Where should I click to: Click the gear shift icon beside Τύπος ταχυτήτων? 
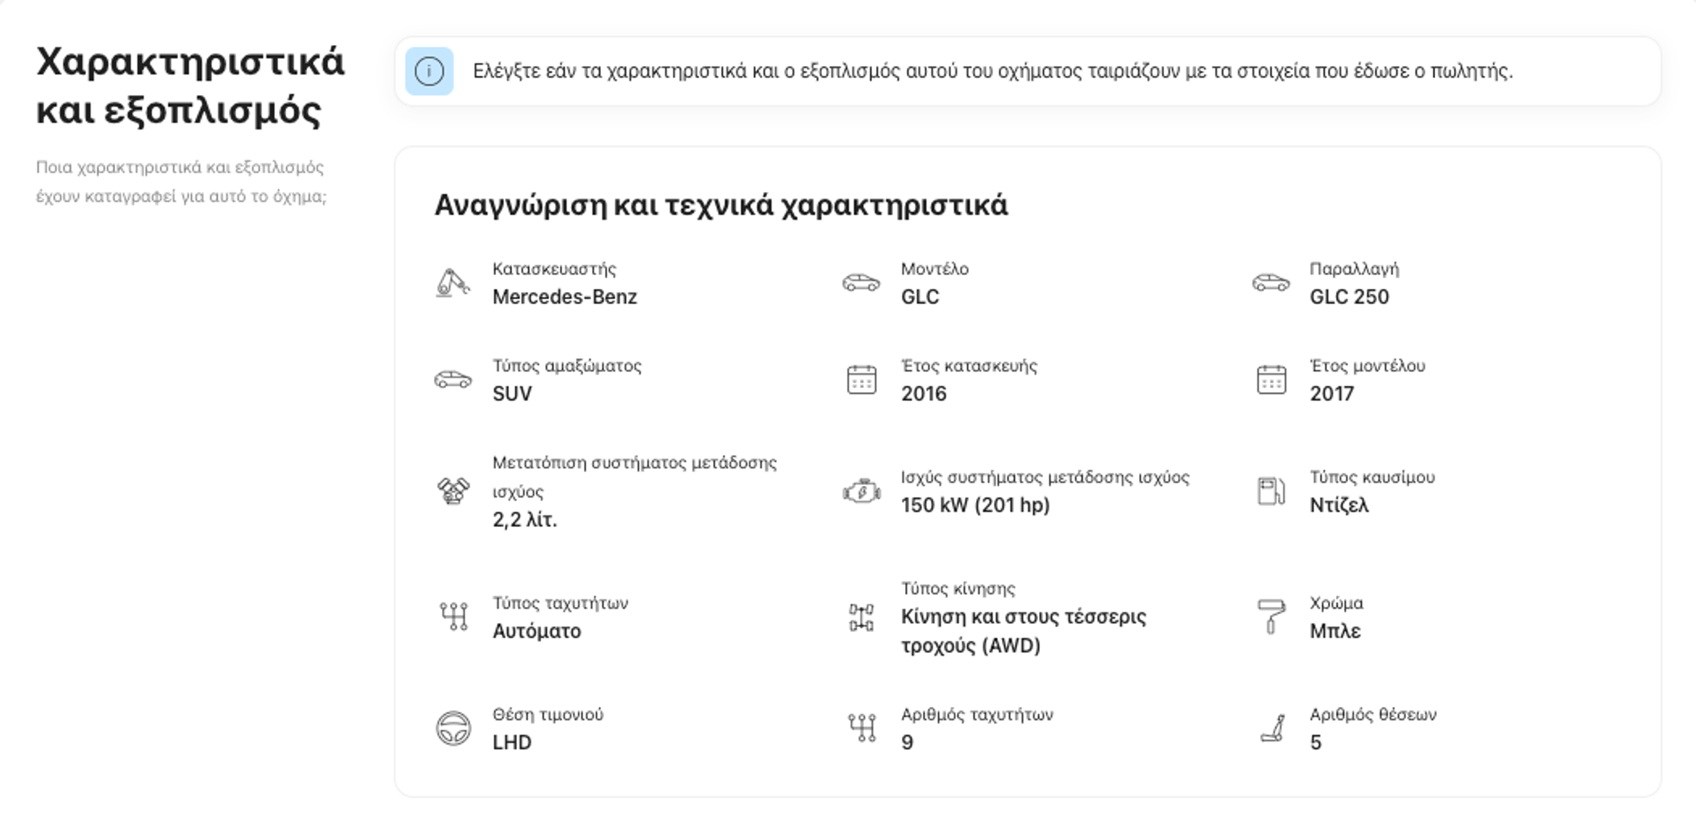(454, 617)
